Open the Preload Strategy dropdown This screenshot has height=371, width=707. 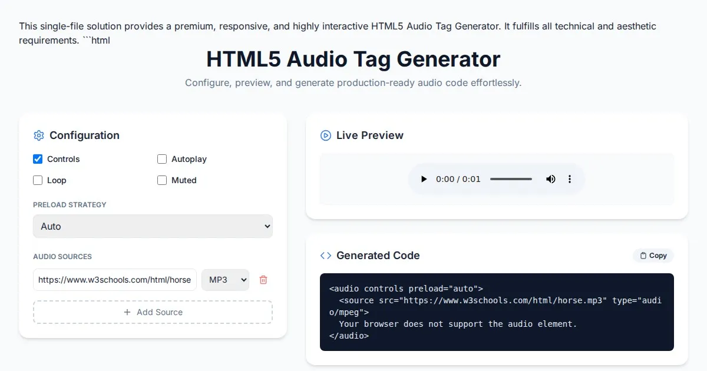coord(153,226)
